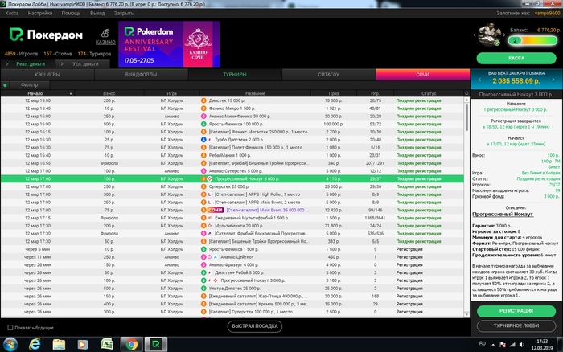Screen dimensions: 563x352
Task: Click the Bad Beat Jackpot Omaha amount
Action: pos(516,81)
